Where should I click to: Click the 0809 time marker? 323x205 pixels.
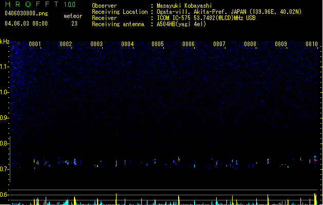(x=281, y=44)
